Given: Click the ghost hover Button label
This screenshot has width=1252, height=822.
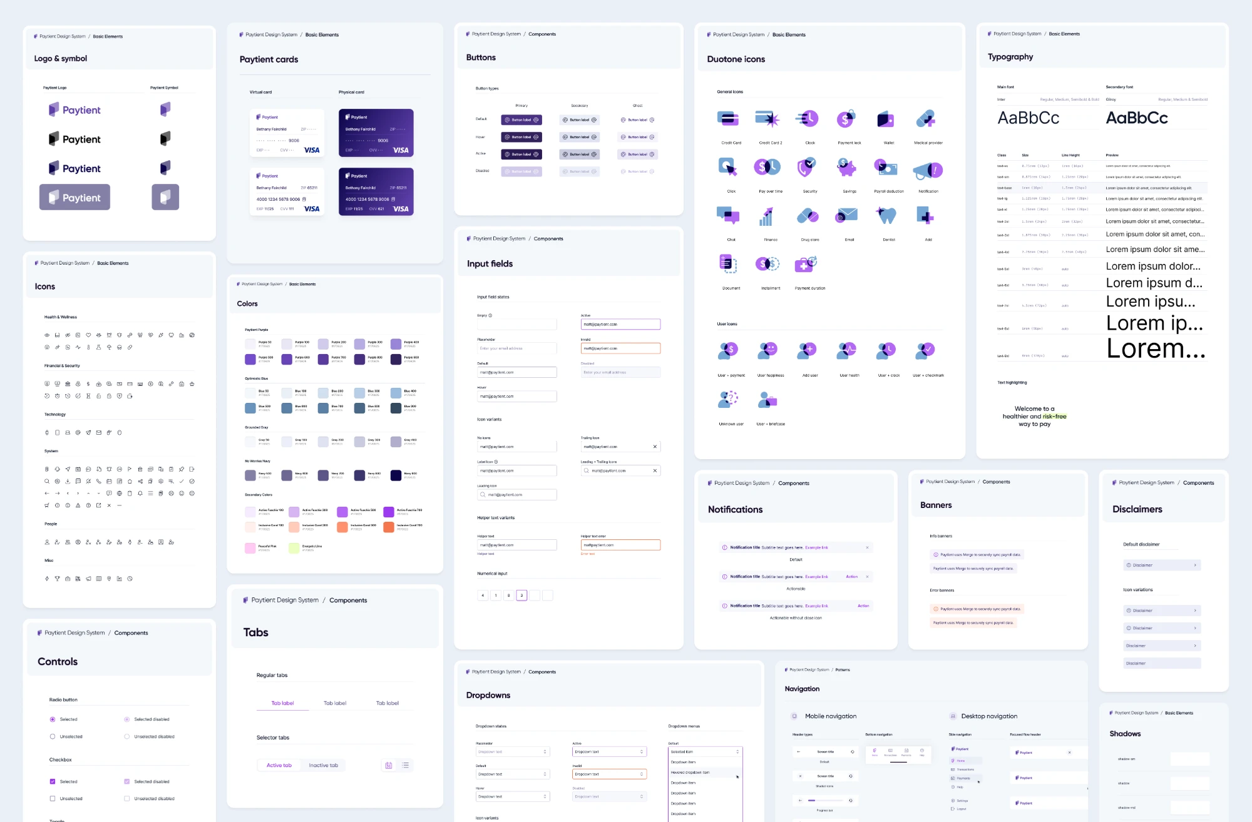Looking at the screenshot, I should 637,137.
